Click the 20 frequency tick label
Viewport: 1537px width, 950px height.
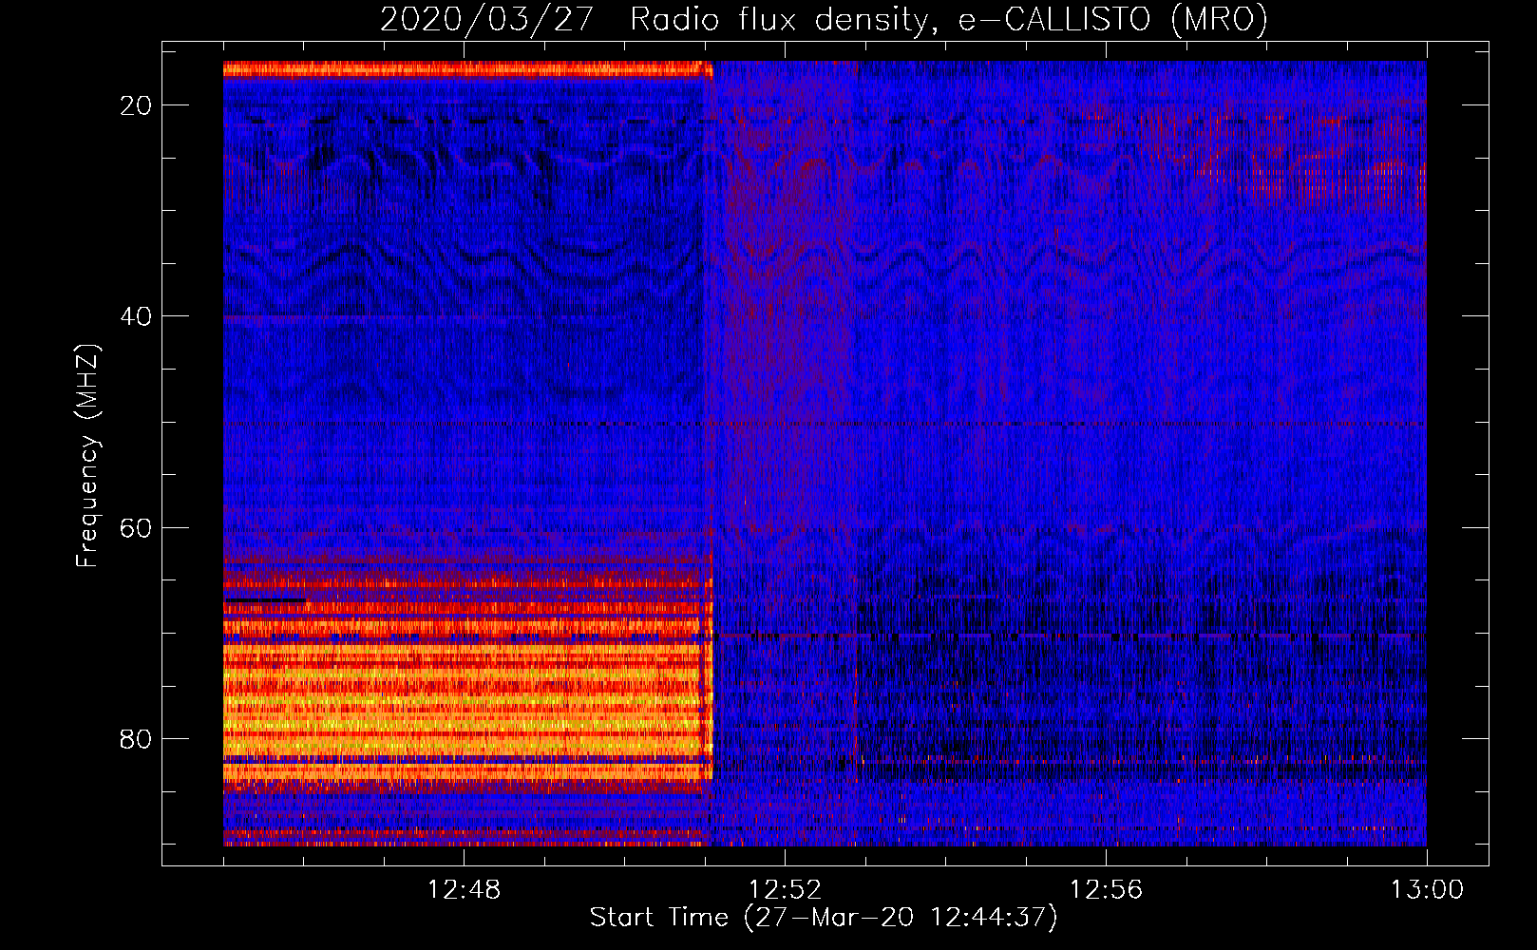click(137, 105)
